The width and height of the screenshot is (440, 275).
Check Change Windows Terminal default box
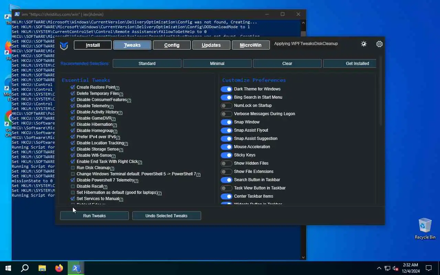click(73, 174)
